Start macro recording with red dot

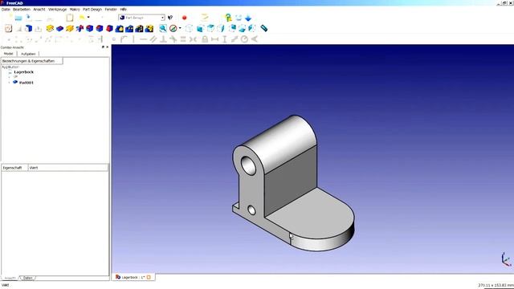(x=184, y=18)
